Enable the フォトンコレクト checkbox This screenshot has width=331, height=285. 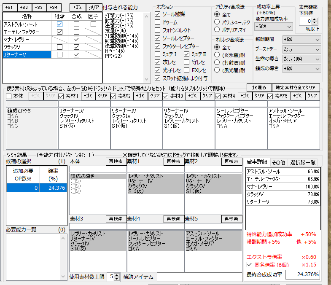click(157, 30)
